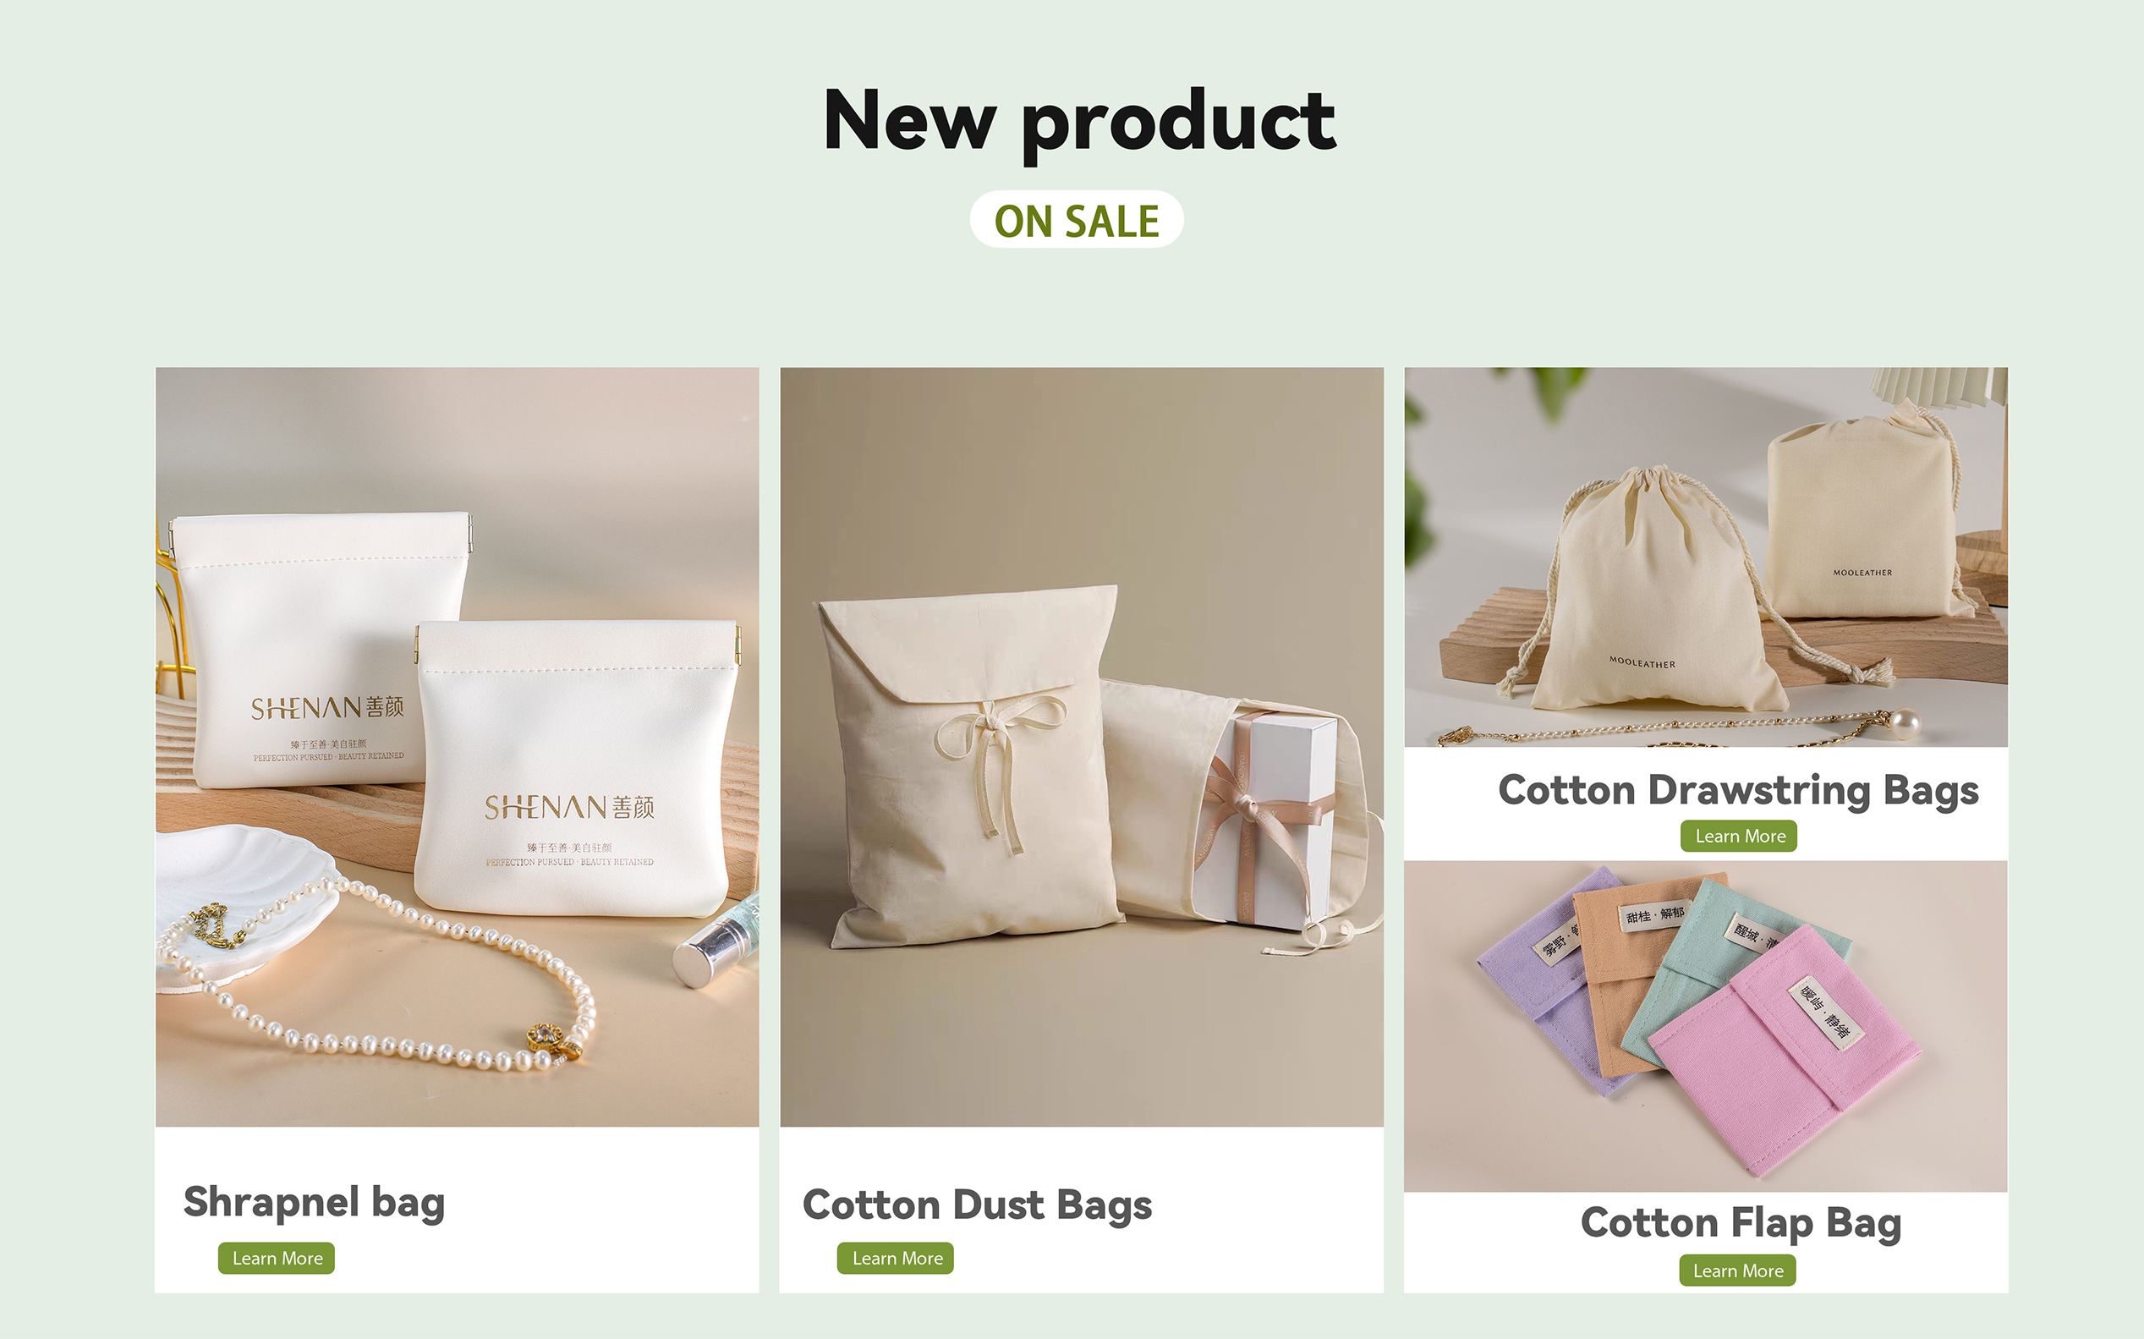
Task: Select the pink flap bag in photo
Action: coord(1784,1051)
